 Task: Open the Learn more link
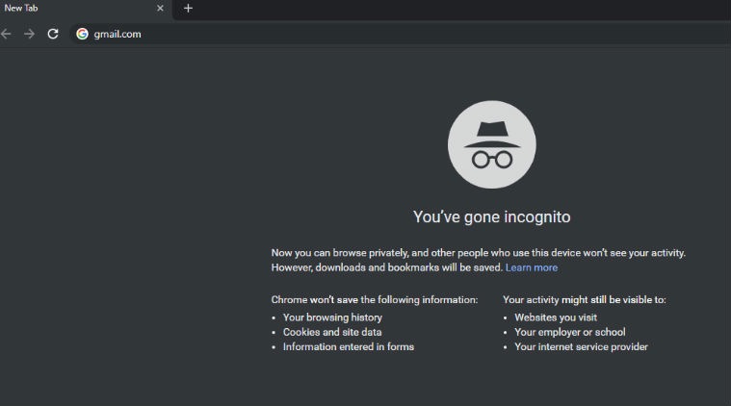(532, 267)
